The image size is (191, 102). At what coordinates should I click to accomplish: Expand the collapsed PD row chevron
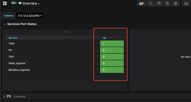coord(4,97)
